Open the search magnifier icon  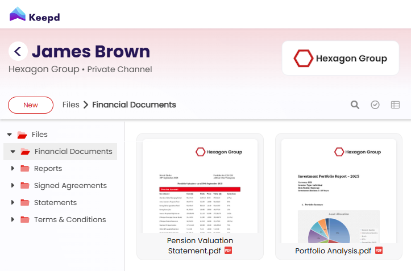pos(355,105)
